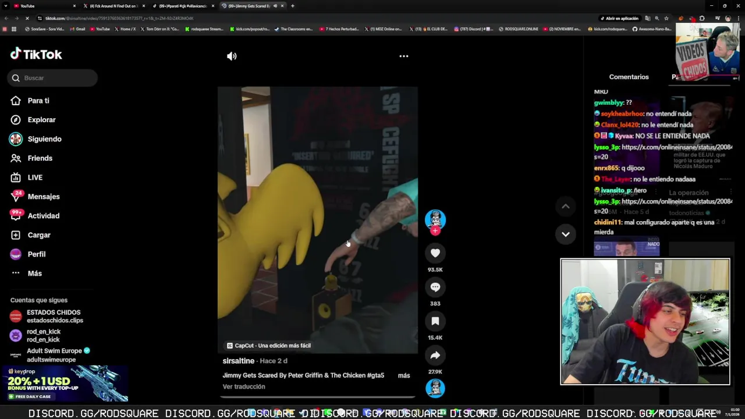Expand the video description with más

coord(404,375)
